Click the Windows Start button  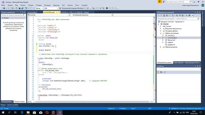coord(3,112)
